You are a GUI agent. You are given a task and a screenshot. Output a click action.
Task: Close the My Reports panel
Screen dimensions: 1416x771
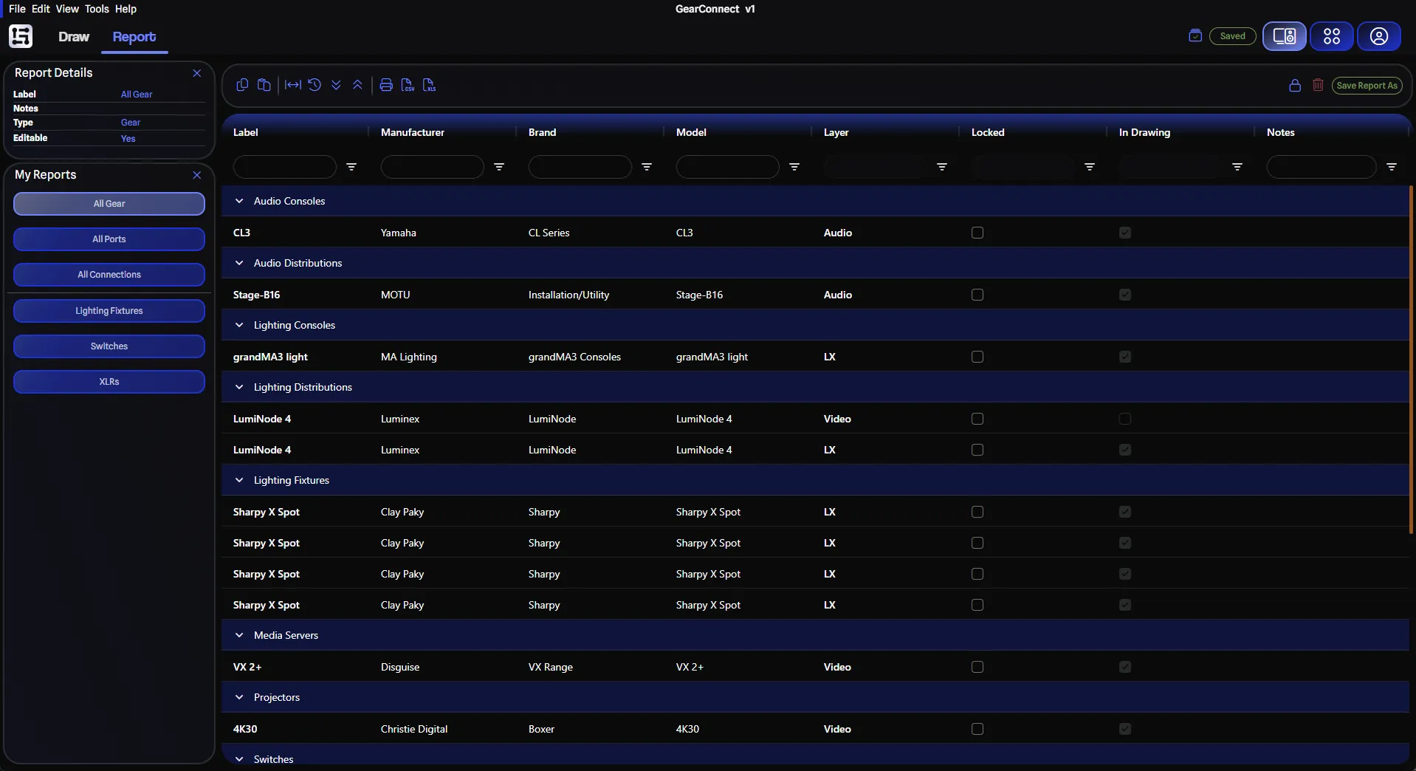click(197, 175)
